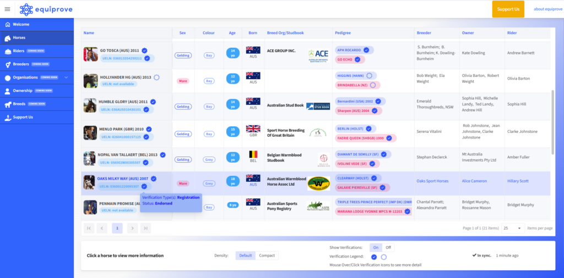Click PENMAIN PROMISE horse thumbnail photo
The width and height of the screenshot is (564, 278).
91,207
